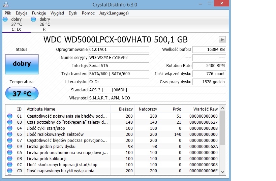Click raw value 00000000006E
The width and height of the screenshot is (276, 181).
(x=204, y=171)
